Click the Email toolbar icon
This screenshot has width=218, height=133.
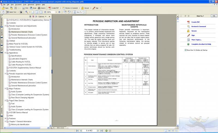tap(33, 8)
